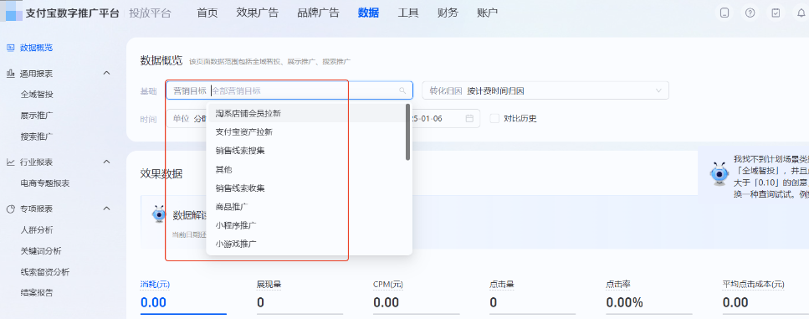Select the 消耗(元) metric card
The width and height of the screenshot is (809, 319).
183,296
